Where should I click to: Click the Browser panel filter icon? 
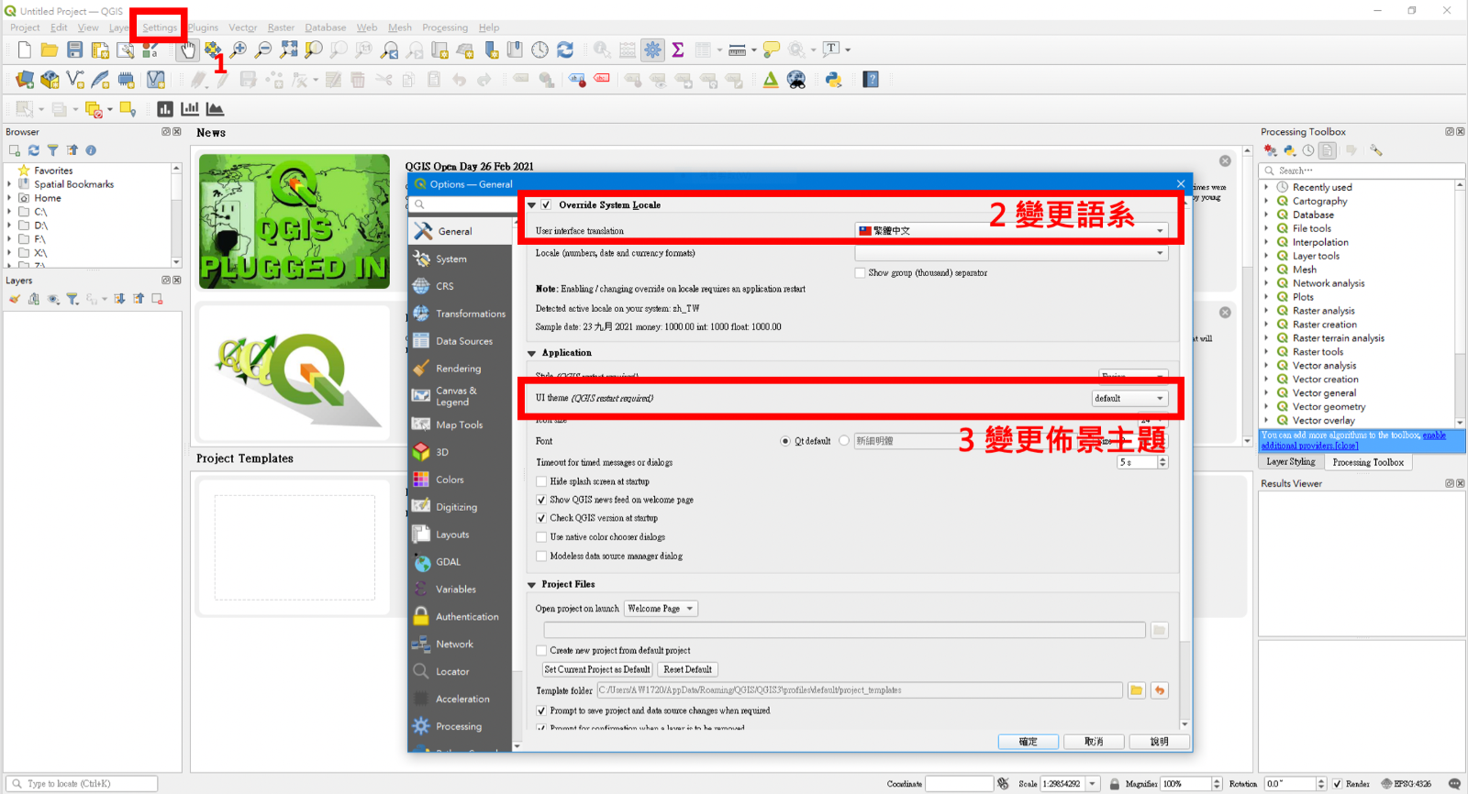point(52,150)
